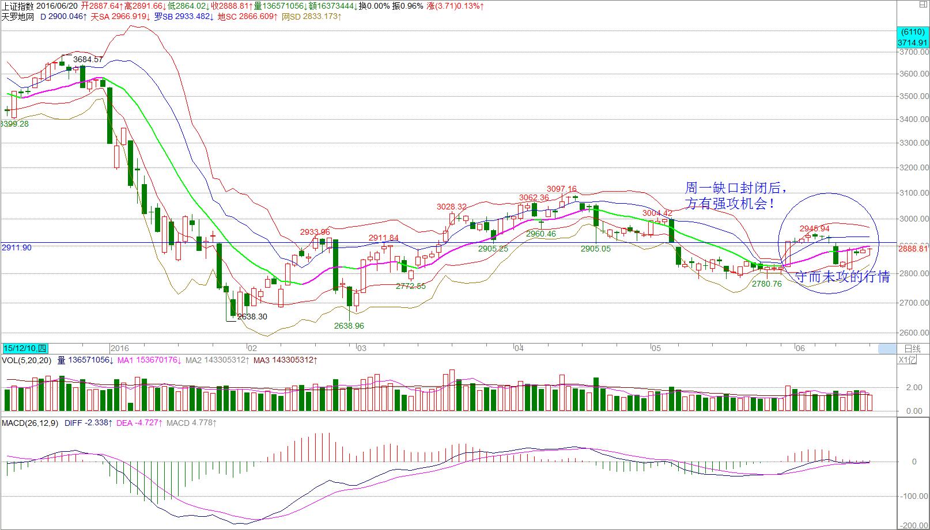Click the 守而未攻的行情 annotation text

[x=842, y=277]
